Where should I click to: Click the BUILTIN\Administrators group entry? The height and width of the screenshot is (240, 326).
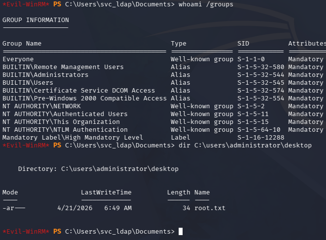click(46, 75)
